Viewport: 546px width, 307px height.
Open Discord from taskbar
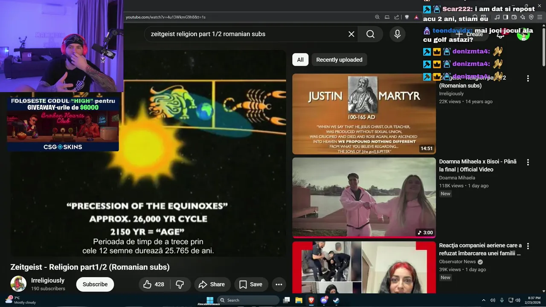coord(324,300)
